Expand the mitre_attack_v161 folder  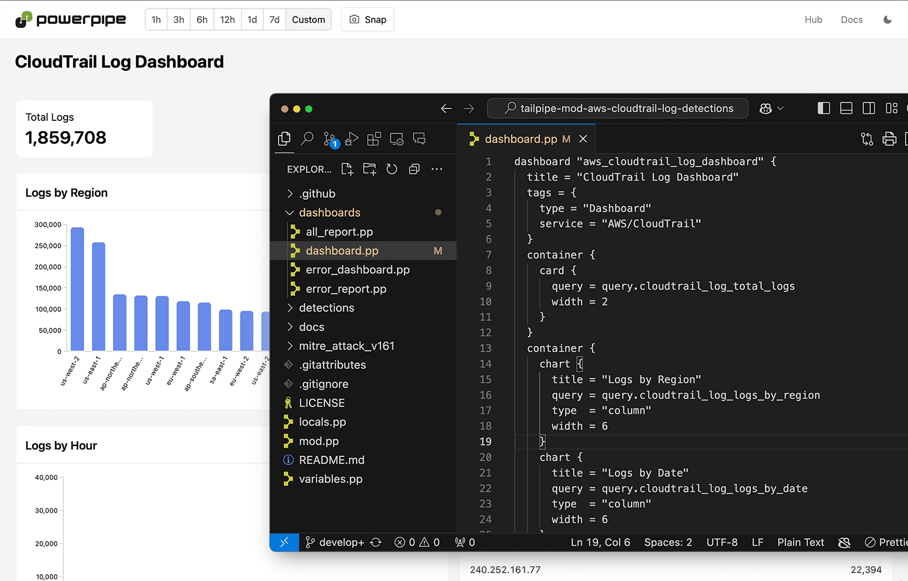tap(346, 346)
